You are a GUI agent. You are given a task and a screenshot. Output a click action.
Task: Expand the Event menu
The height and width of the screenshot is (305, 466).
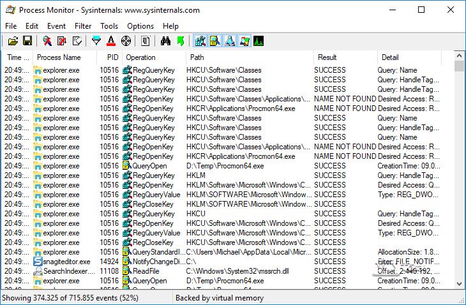pos(56,26)
